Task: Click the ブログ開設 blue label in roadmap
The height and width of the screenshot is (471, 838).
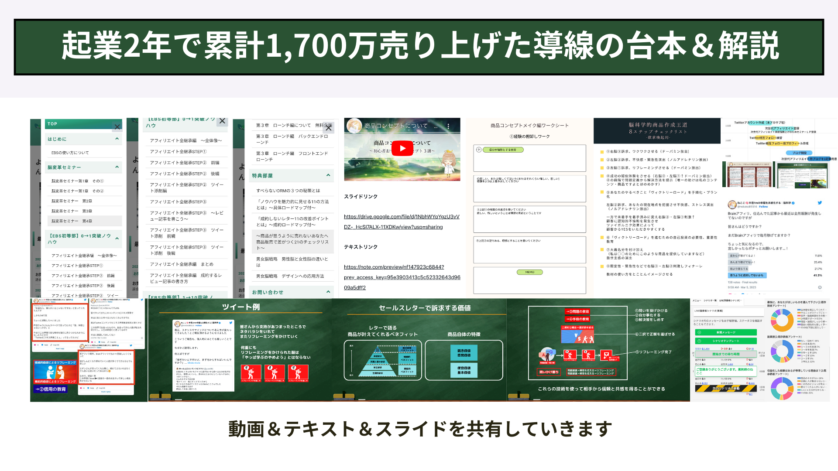Action: [799, 153]
